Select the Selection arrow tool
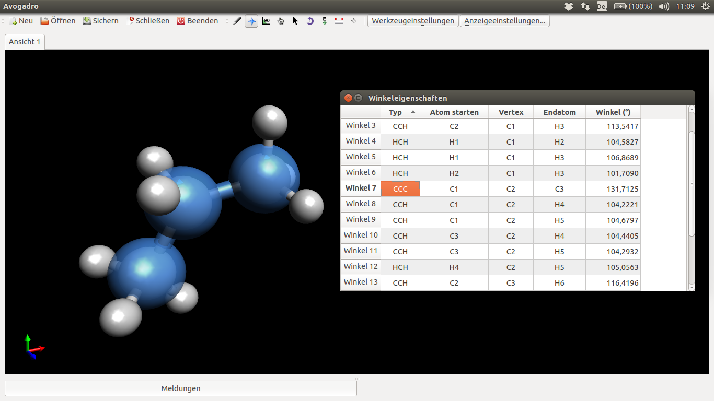The height and width of the screenshot is (401, 714). pos(295,21)
